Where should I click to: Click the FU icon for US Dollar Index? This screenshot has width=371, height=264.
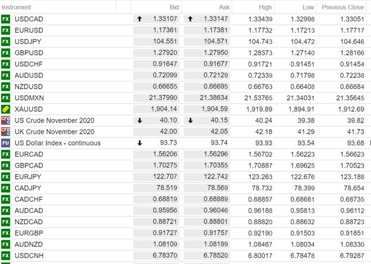click(6, 143)
